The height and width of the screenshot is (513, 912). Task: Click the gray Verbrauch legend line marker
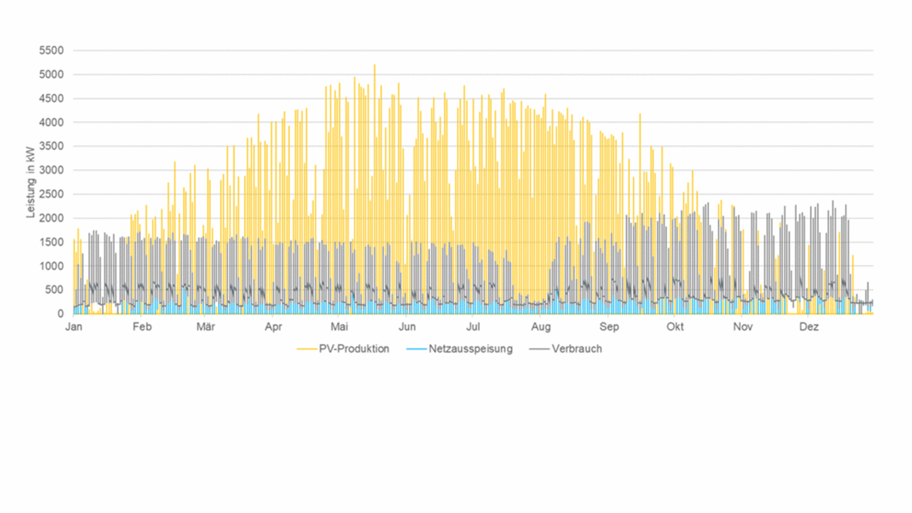click(539, 349)
